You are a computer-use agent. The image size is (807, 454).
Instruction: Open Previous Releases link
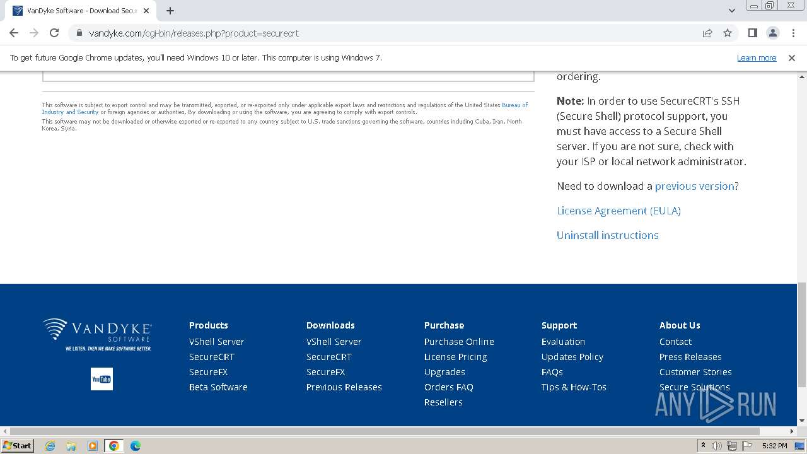[344, 387]
